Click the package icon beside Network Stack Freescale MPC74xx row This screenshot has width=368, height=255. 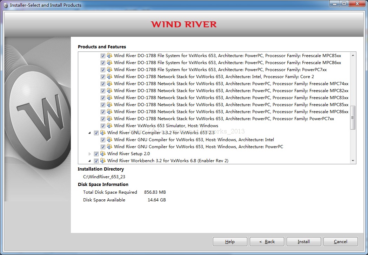click(109, 84)
